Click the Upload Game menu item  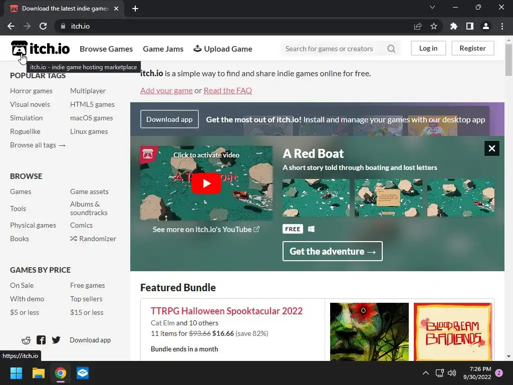[223, 49]
